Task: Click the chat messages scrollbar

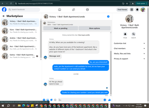Action: 111,72
